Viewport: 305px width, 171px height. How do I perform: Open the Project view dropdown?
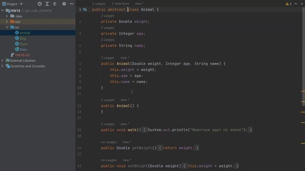click(x=21, y=4)
